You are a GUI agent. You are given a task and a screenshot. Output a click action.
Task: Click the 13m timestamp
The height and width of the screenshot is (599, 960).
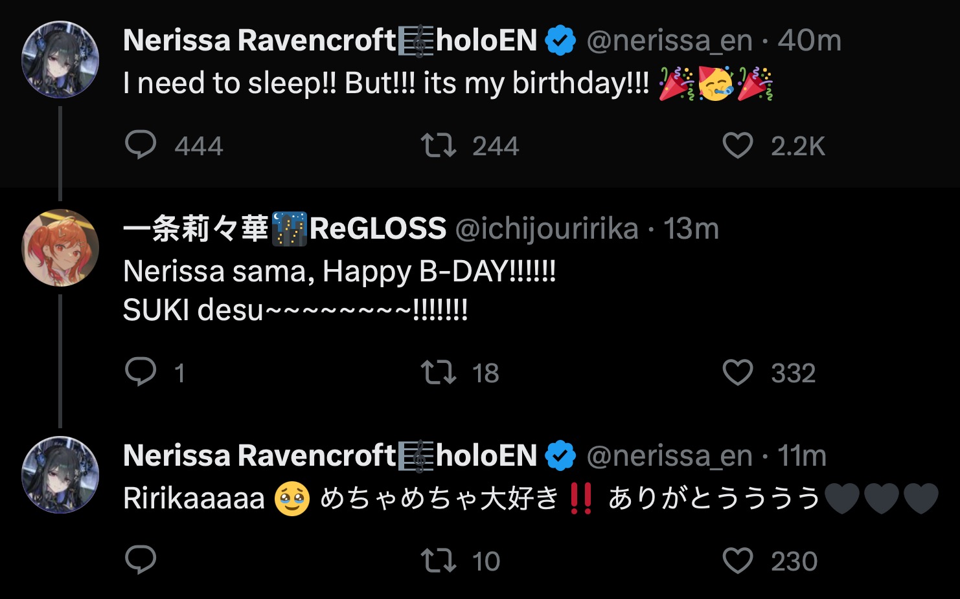coord(691,229)
